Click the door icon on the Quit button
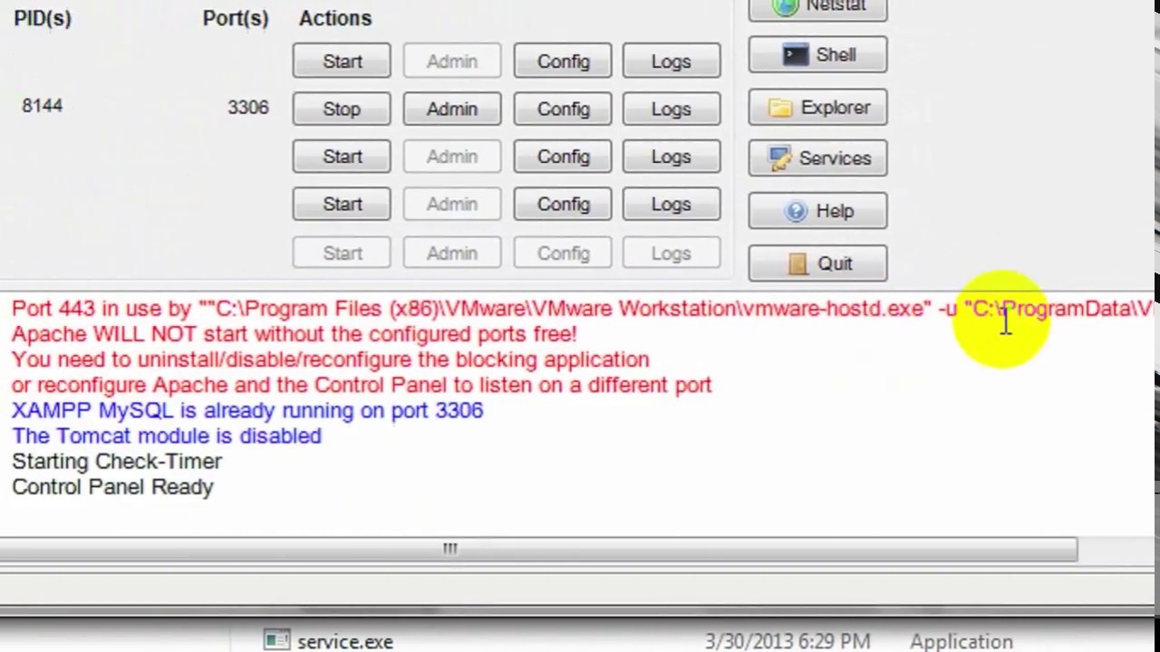 [797, 264]
